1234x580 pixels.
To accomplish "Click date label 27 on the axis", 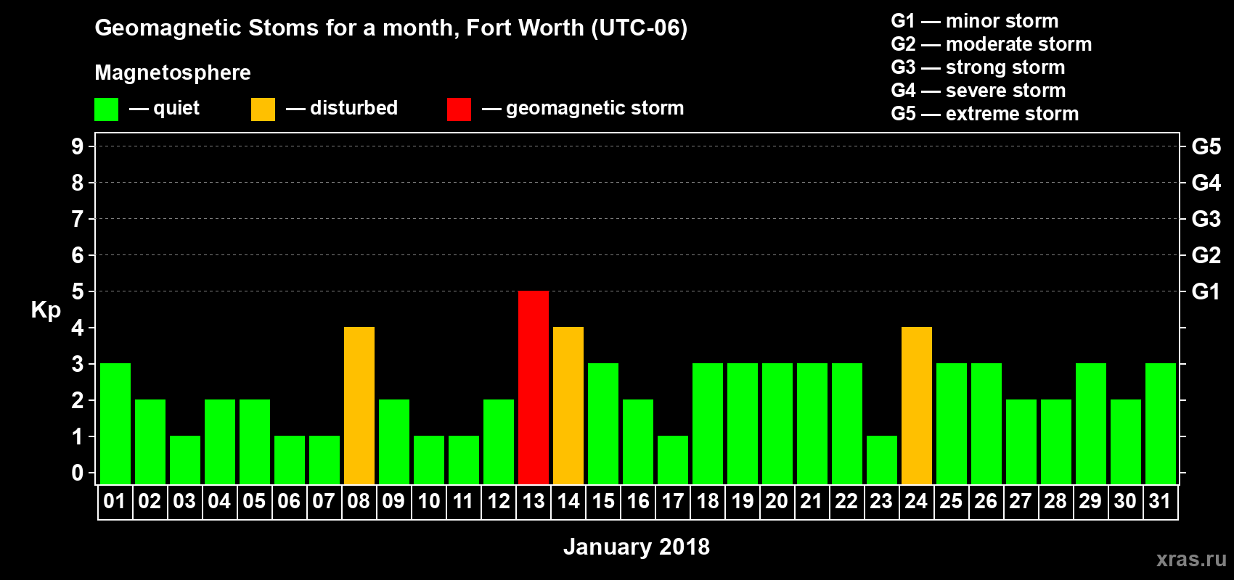I will (1021, 502).
